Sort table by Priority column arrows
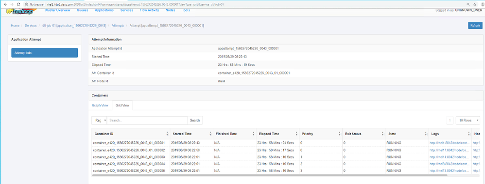 (340, 134)
